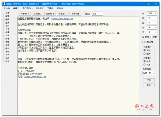Open the 文件(F) menu

coord(7,8)
